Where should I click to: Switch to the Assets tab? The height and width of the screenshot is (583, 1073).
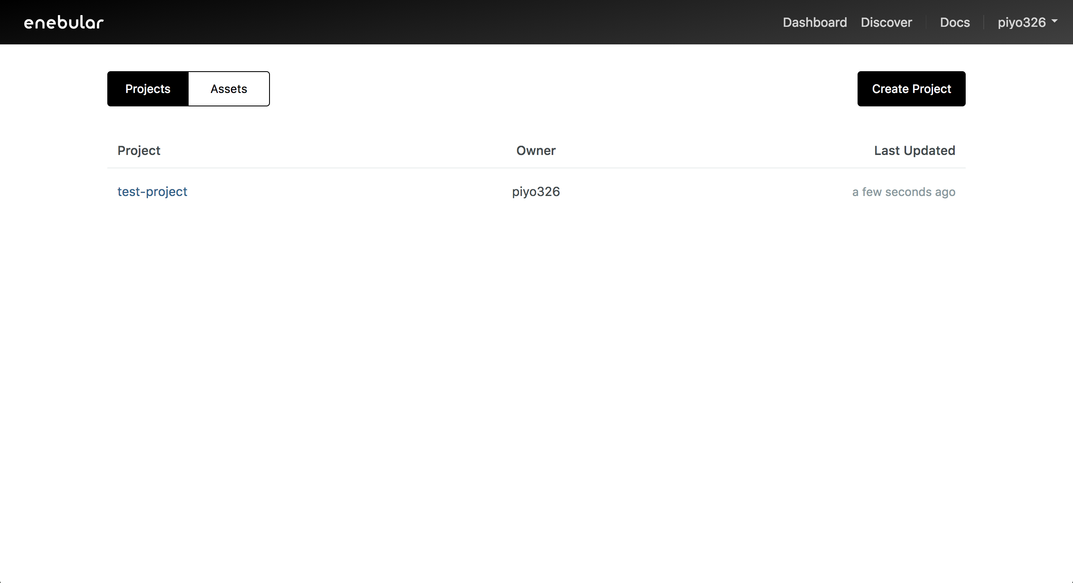click(x=228, y=89)
